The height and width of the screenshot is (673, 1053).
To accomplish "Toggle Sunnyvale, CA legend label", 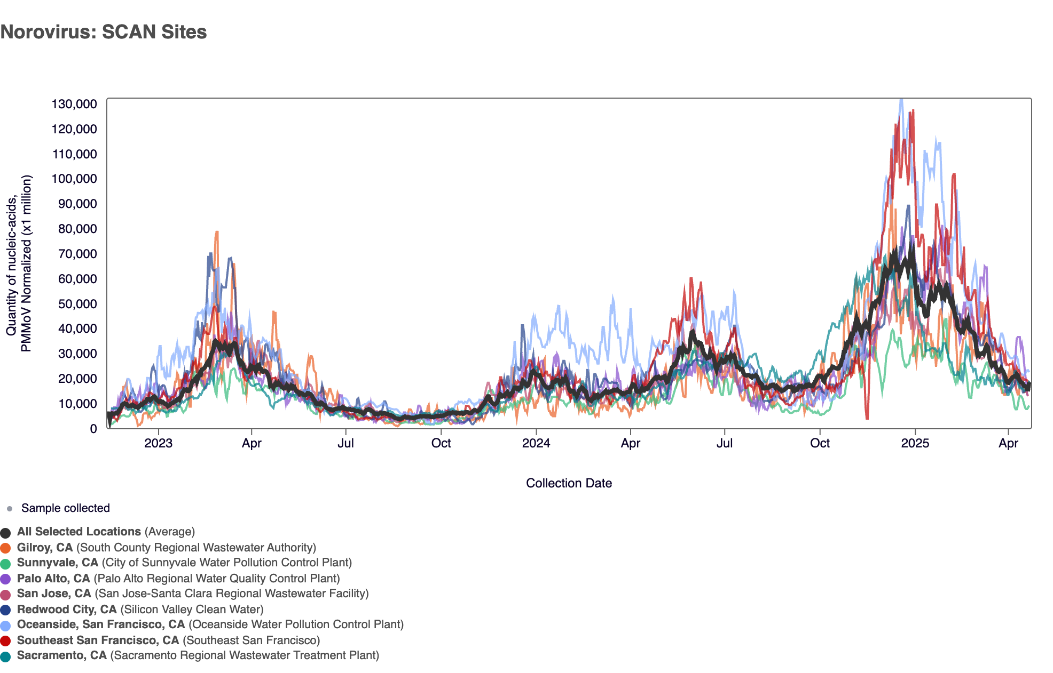I will [x=58, y=563].
